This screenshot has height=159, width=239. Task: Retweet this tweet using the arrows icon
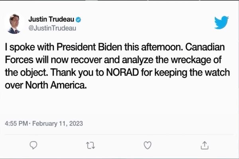tap(90, 145)
